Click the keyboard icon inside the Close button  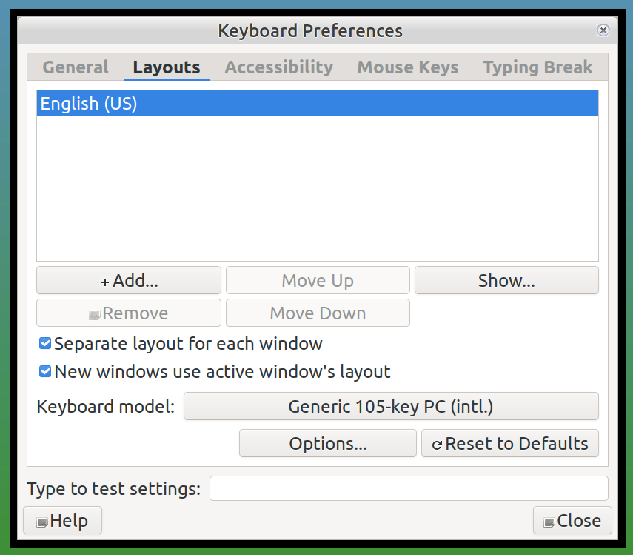tap(549, 521)
